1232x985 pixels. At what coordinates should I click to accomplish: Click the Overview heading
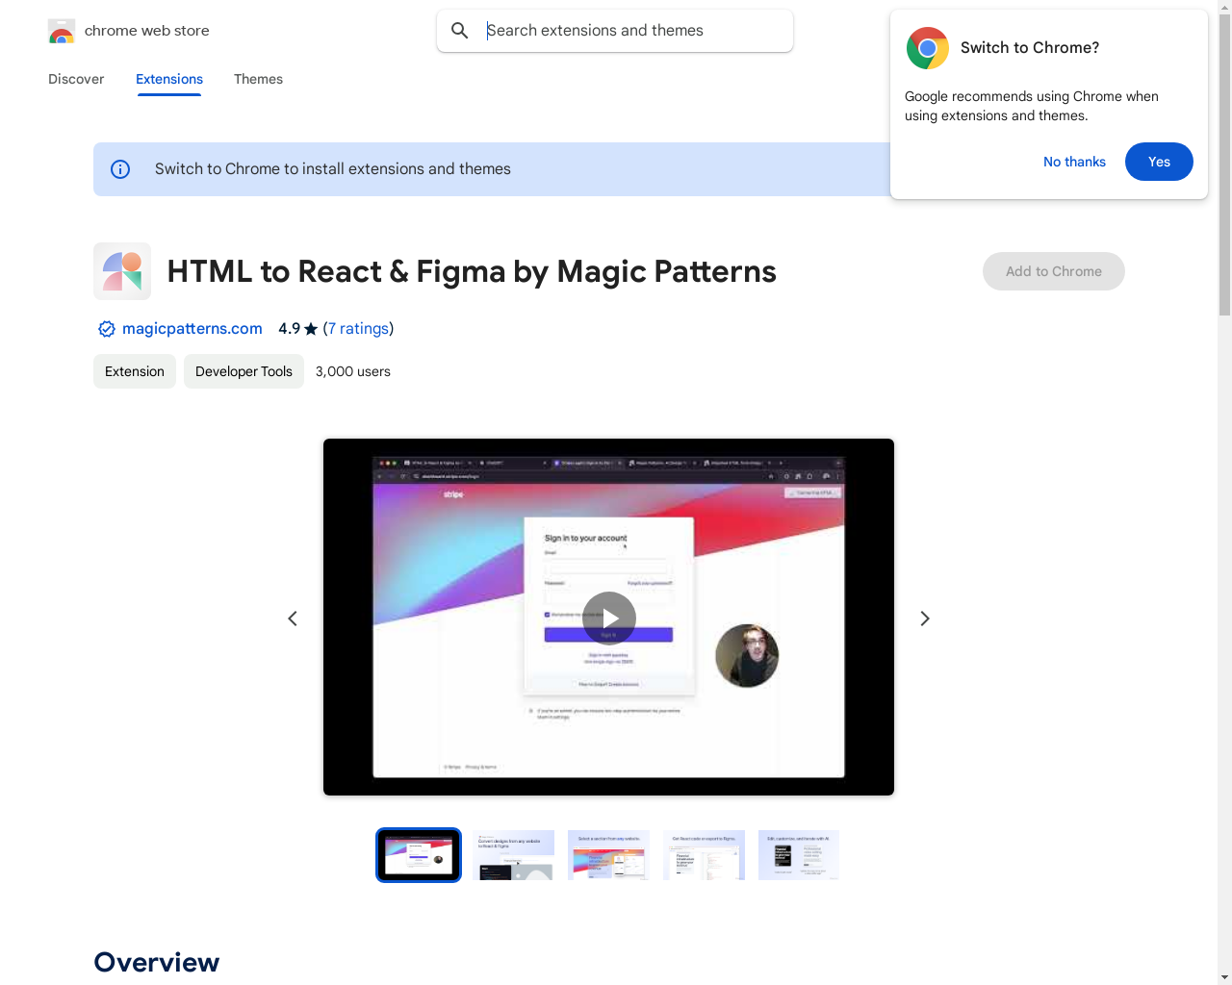[157, 962]
